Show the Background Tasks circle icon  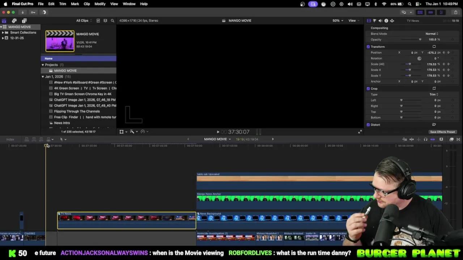[44, 12]
